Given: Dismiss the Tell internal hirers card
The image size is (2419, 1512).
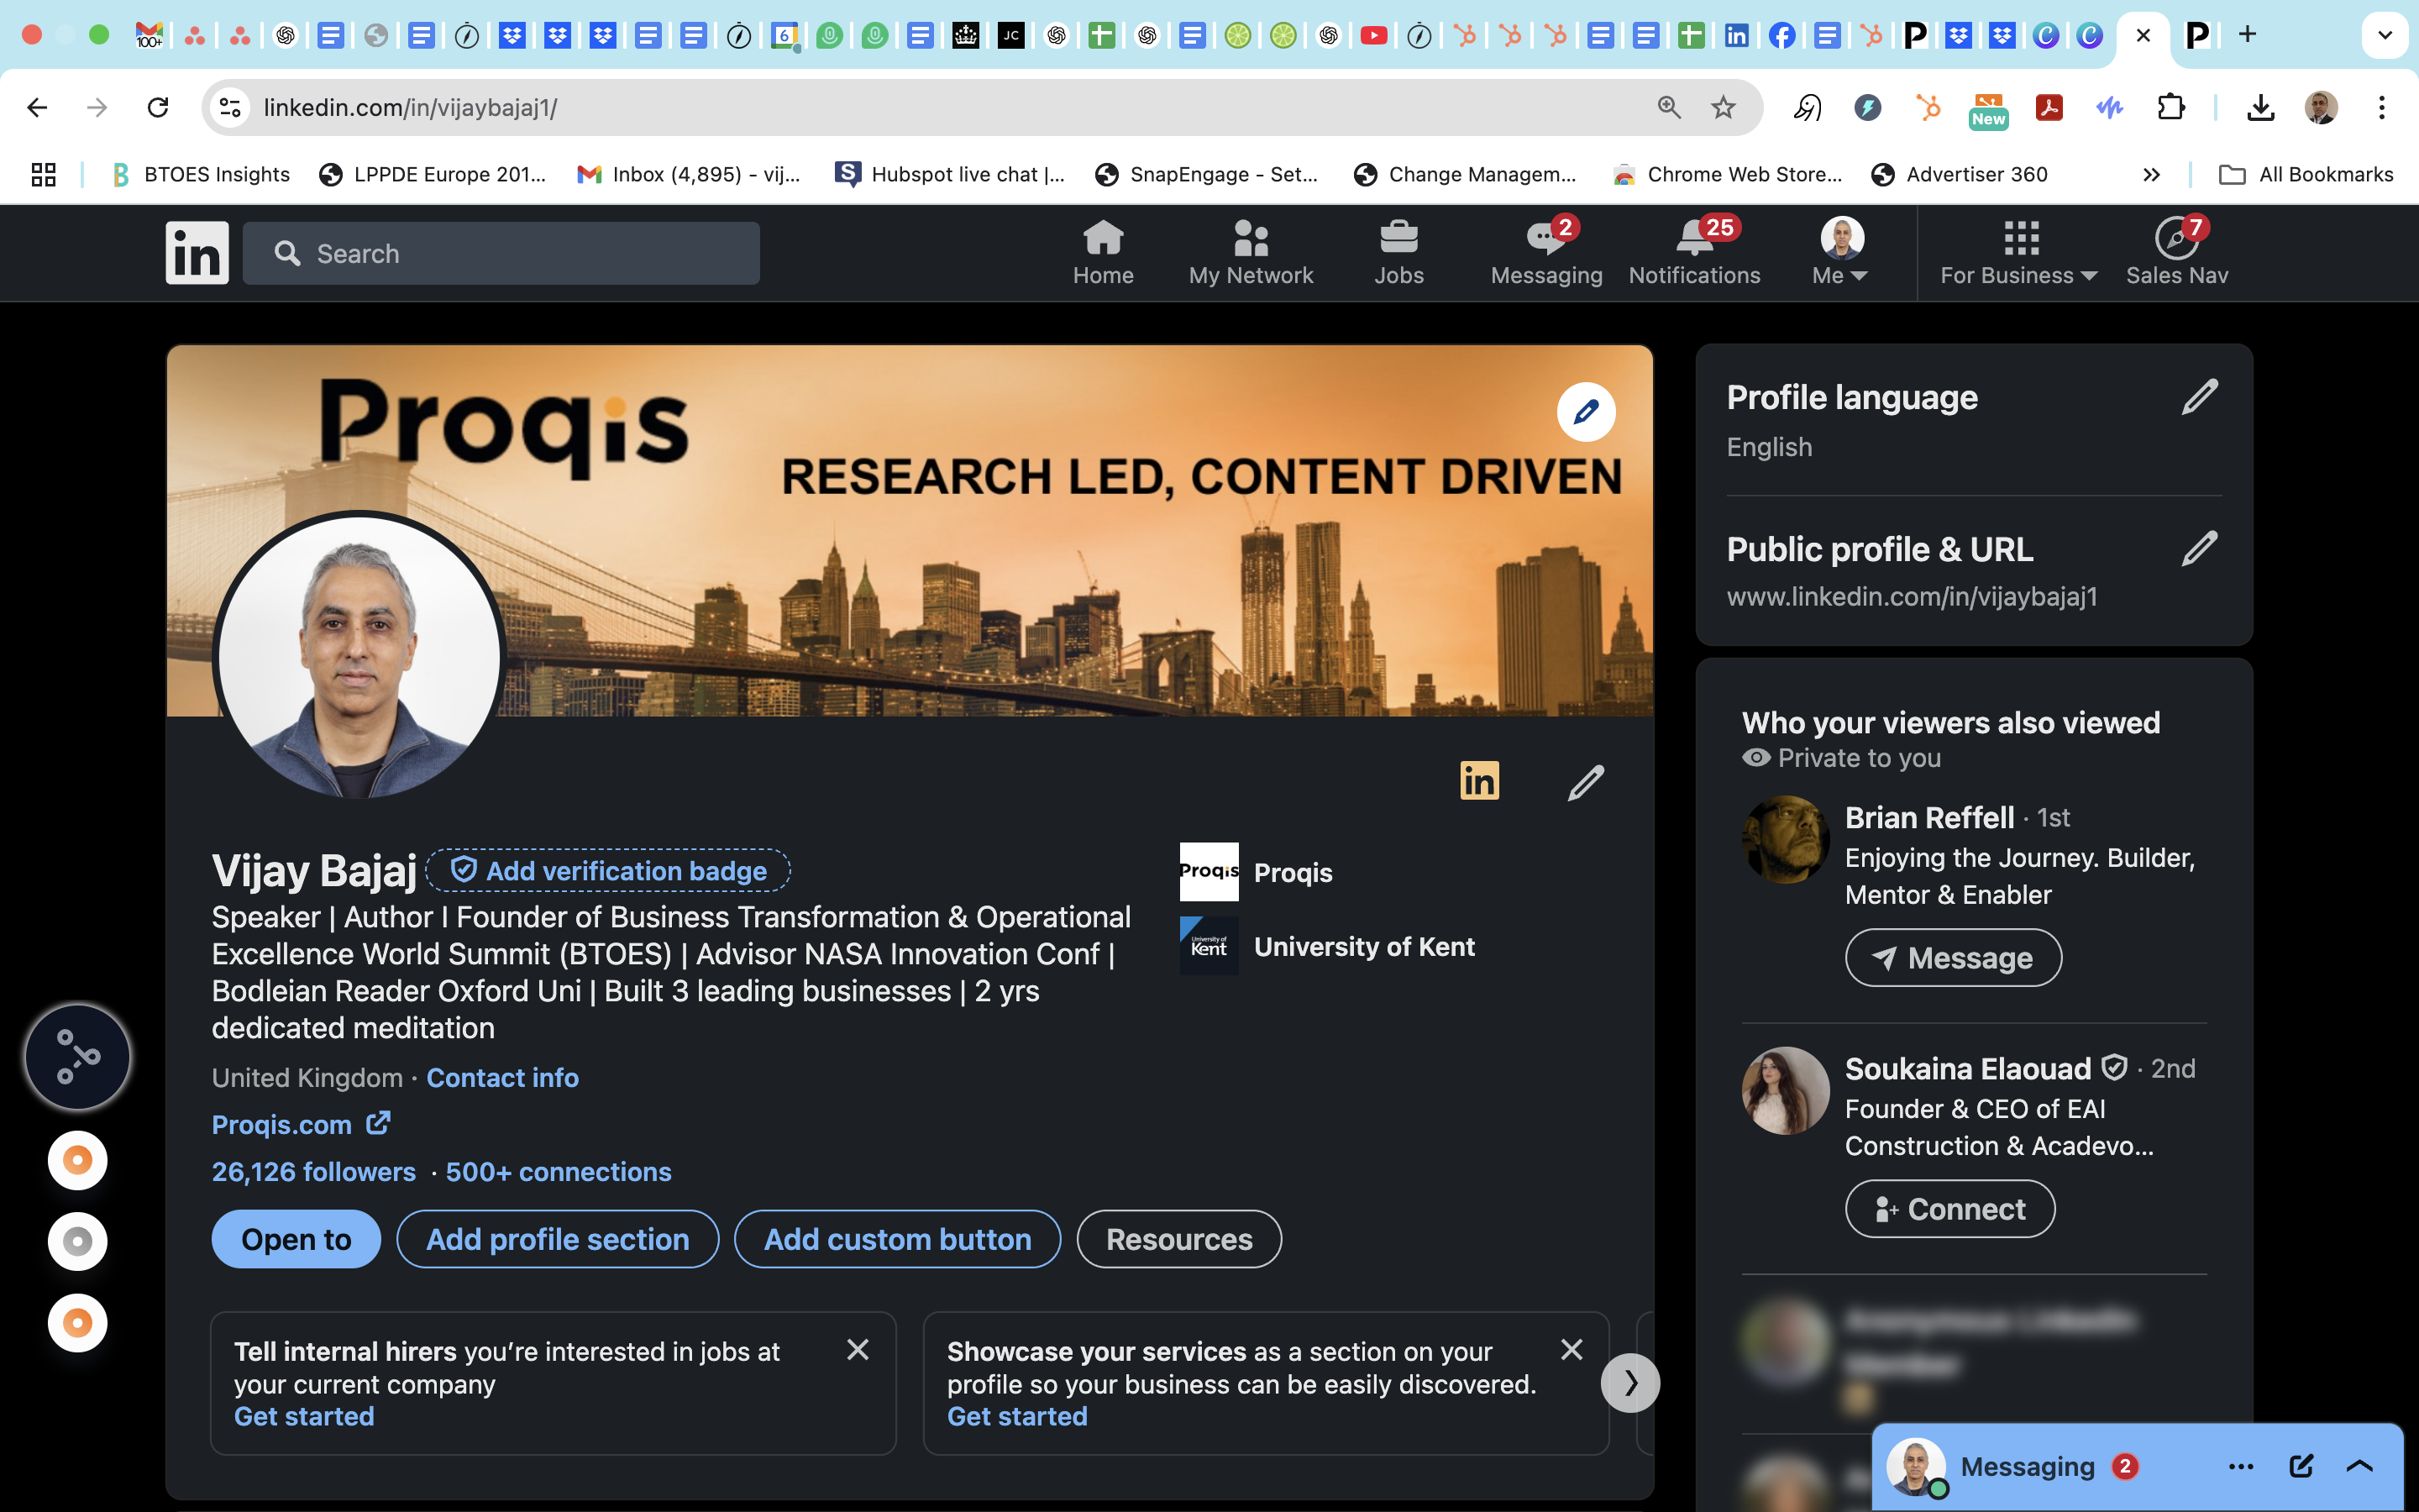Looking at the screenshot, I should tap(858, 1350).
